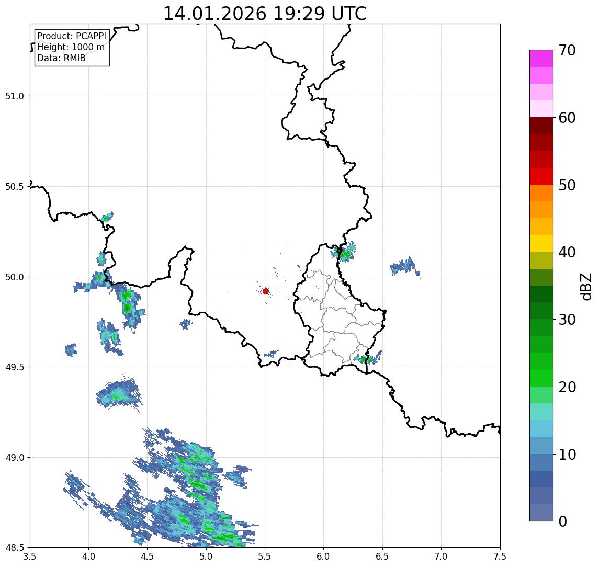The width and height of the screenshot is (599, 567).
Task: Click the longitude axis label '7.5'
Action: 501,557
